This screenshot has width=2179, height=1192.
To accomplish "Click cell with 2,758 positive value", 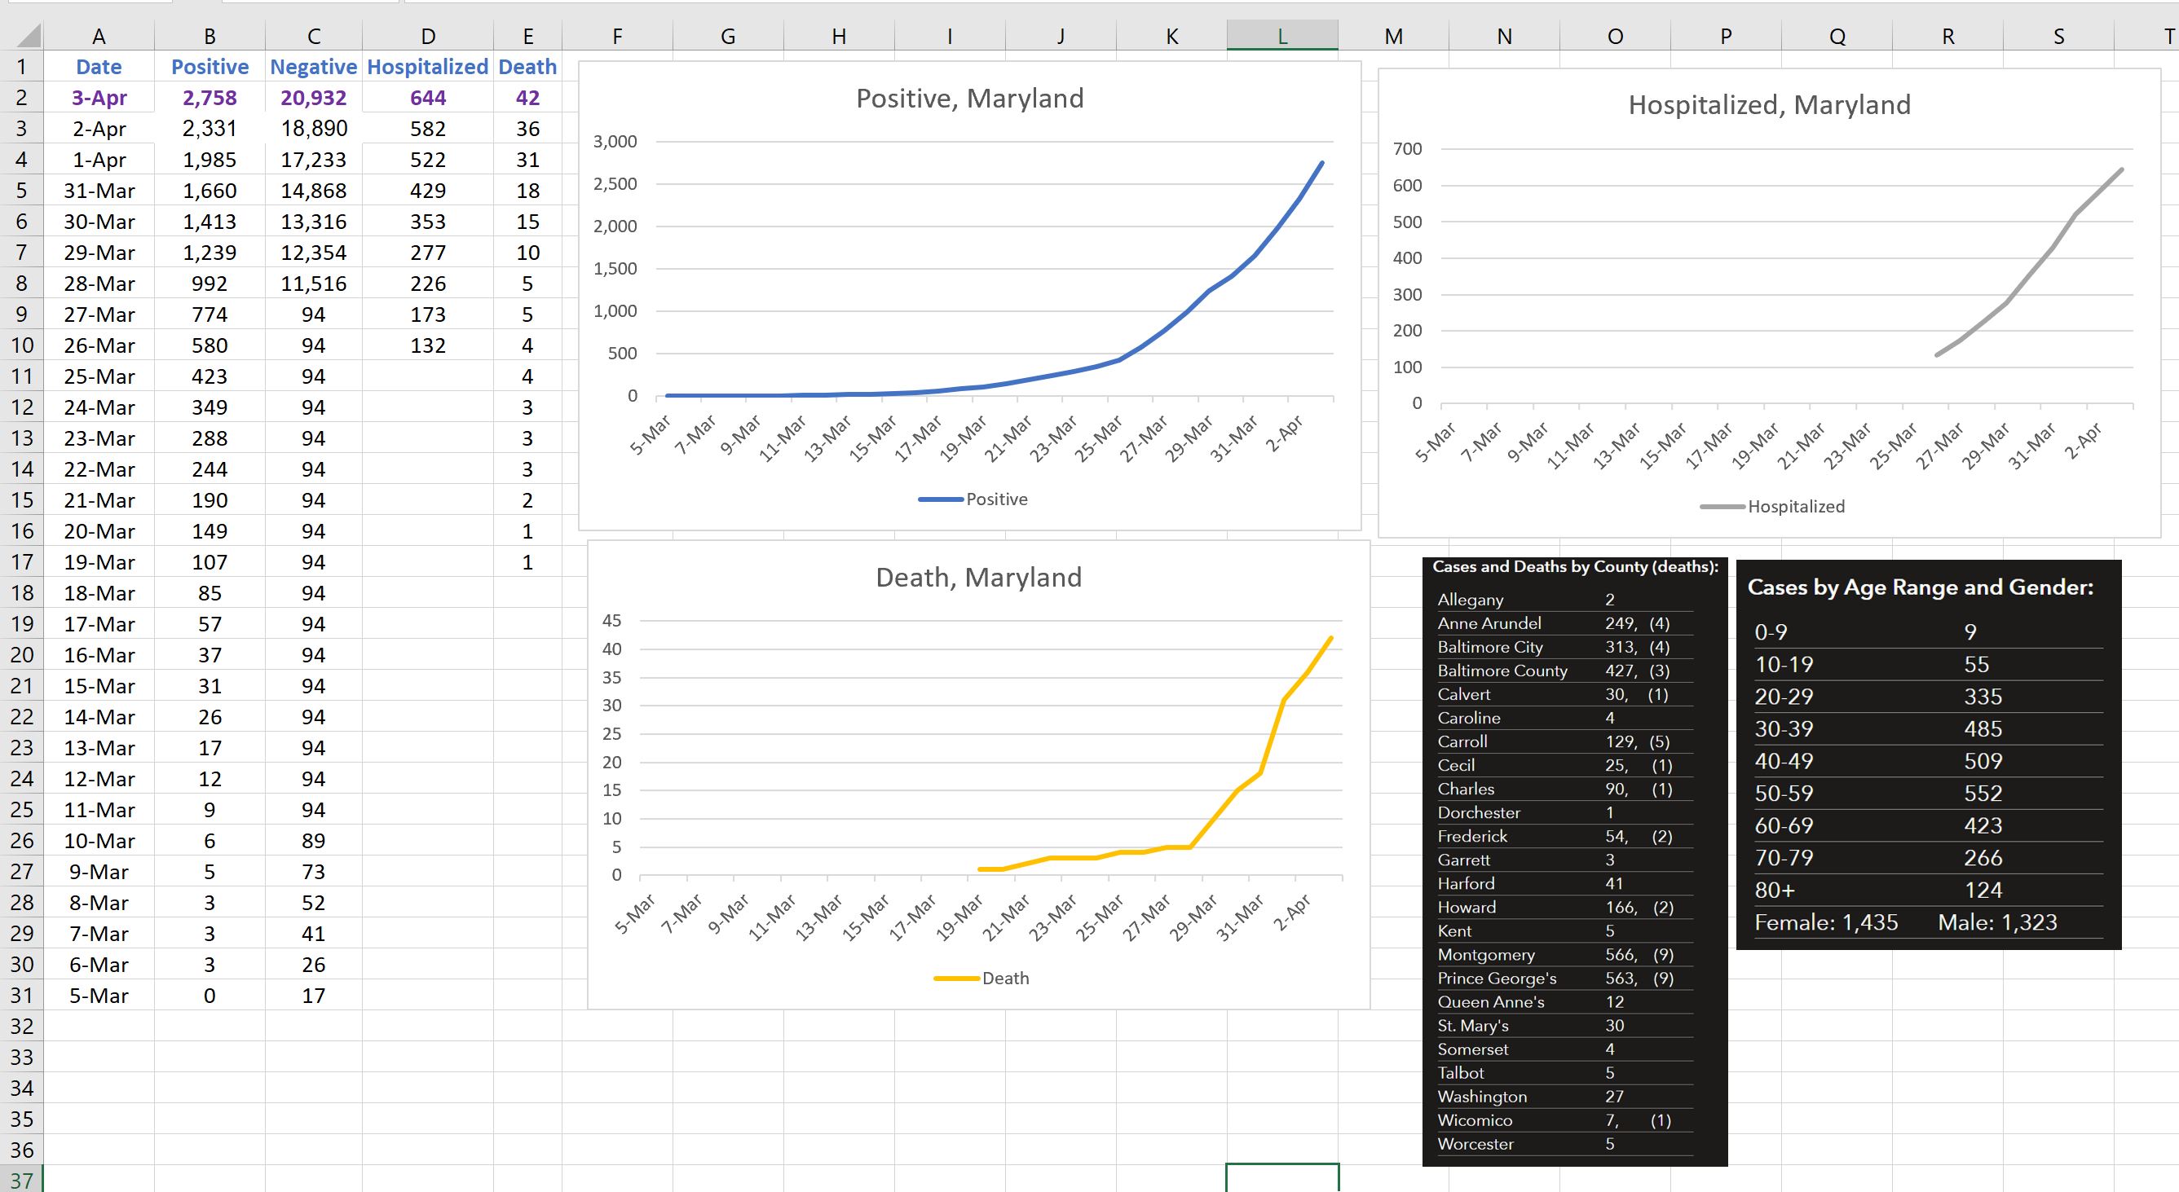I will pos(210,98).
